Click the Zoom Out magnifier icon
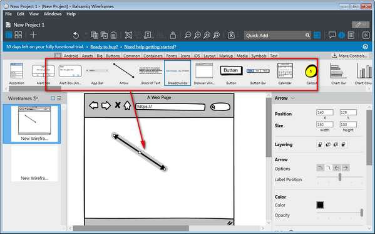375x234 pixels. [188, 36]
